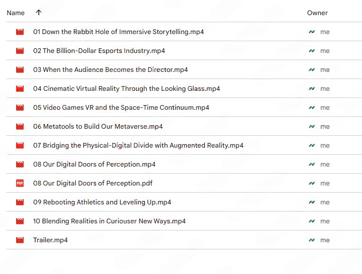Sort files by the Name column header

[x=16, y=13]
